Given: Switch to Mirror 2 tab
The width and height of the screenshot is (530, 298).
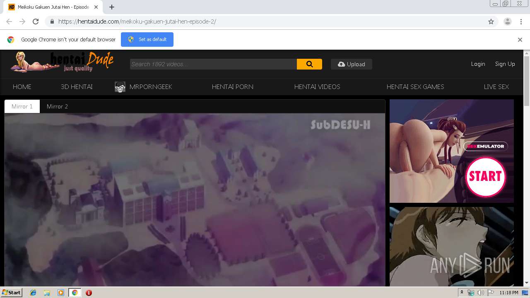Looking at the screenshot, I should click(x=57, y=106).
